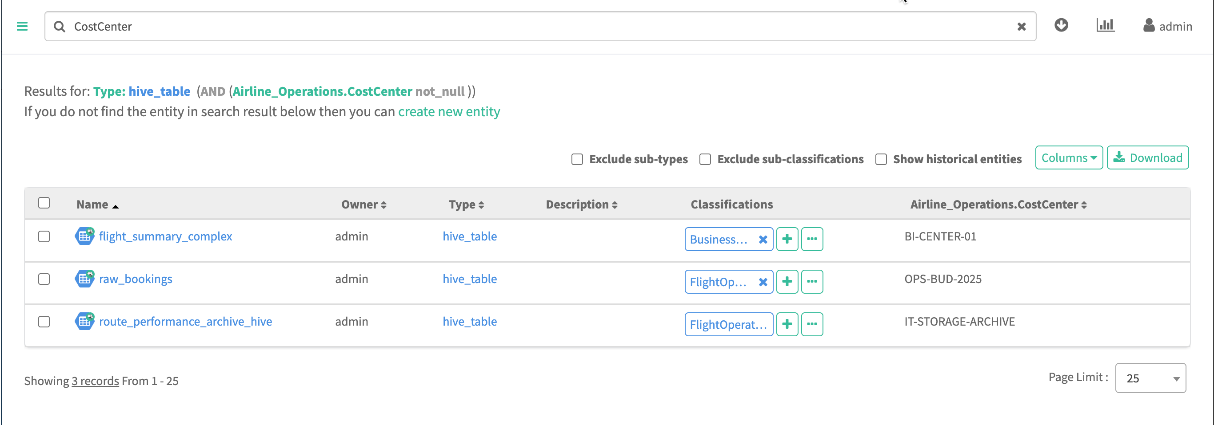This screenshot has height=425, width=1214.
Task: Click the create new entity link
Action: click(x=449, y=112)
